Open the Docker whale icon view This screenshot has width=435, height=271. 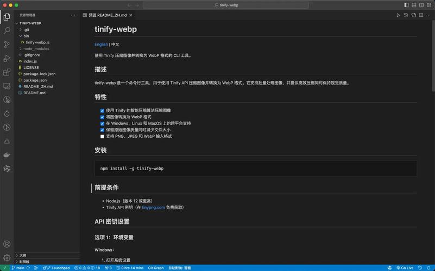[7, 154]
